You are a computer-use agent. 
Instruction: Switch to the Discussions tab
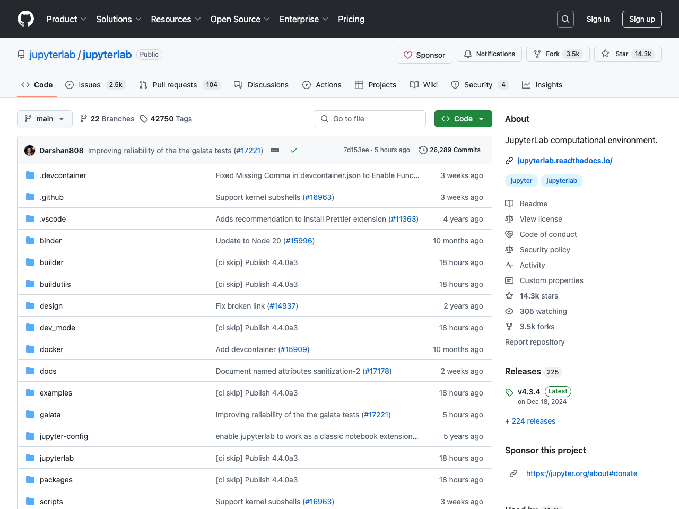[x=261, y=85]
